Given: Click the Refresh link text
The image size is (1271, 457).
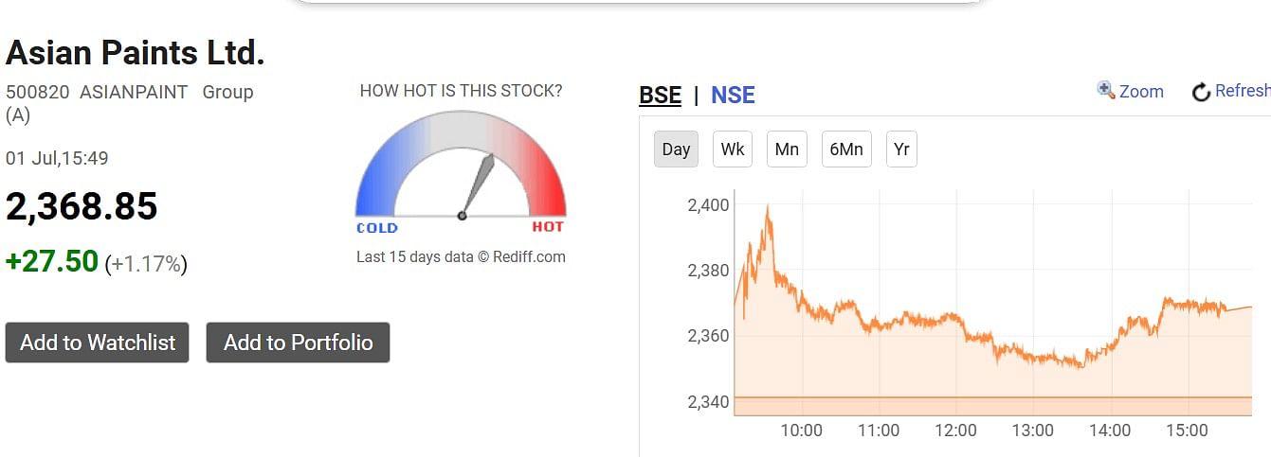Looking at the screenshot, I should pyautogui.click(x=1243, y=91).
